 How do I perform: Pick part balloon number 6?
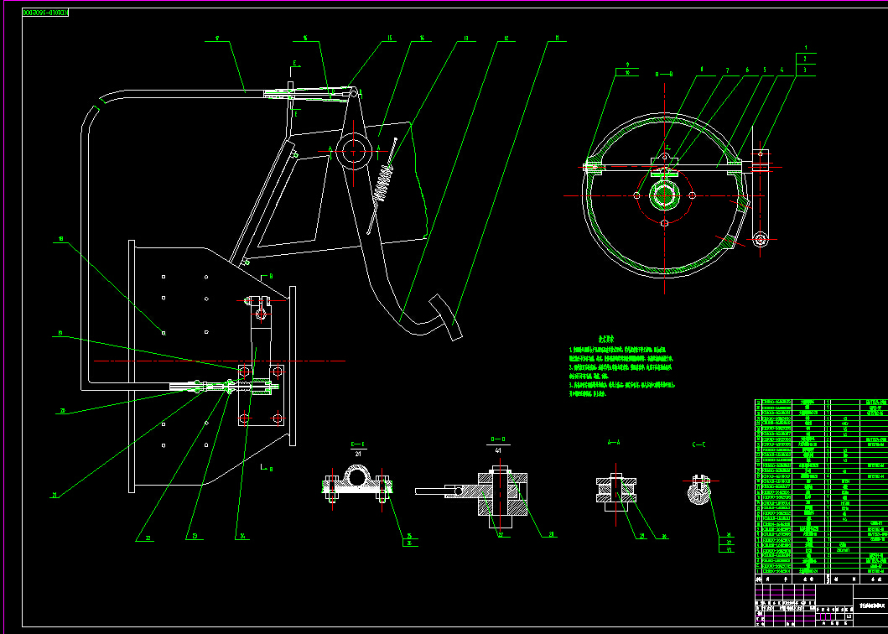pos(747,70)
